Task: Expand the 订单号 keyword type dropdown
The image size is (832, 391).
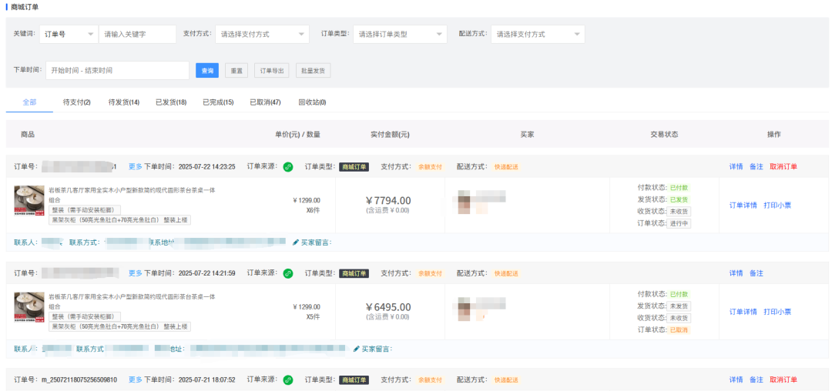Action: click(69, 34)
